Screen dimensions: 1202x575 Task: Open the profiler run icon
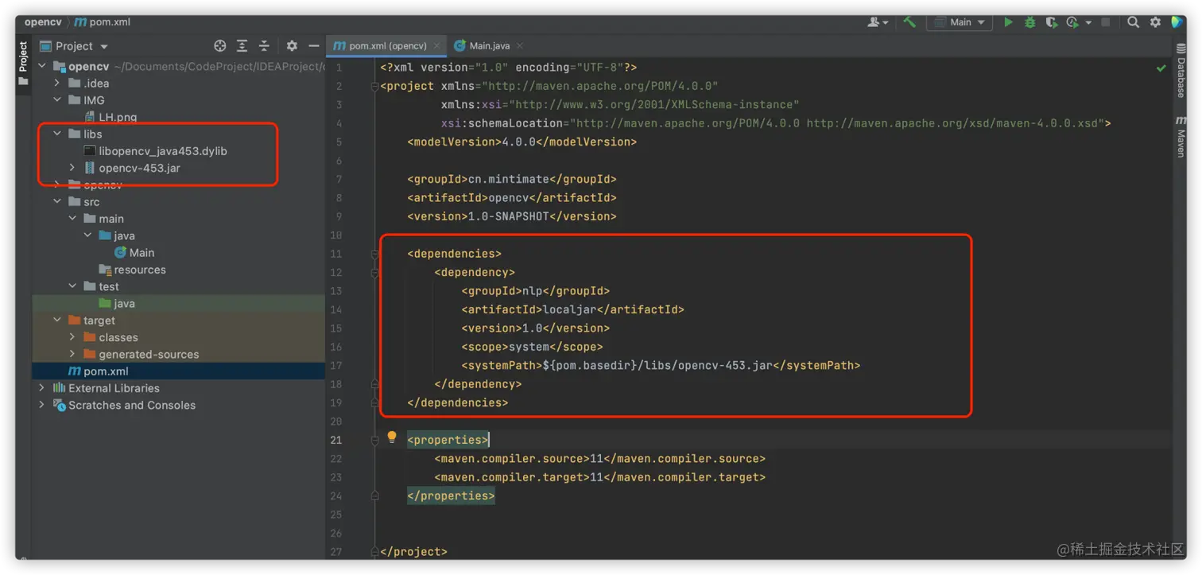pyautogui.click(x=1072, y=22)
